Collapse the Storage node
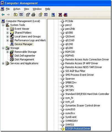The height and width of the screenshot is (132, 112). click(3, 48)
